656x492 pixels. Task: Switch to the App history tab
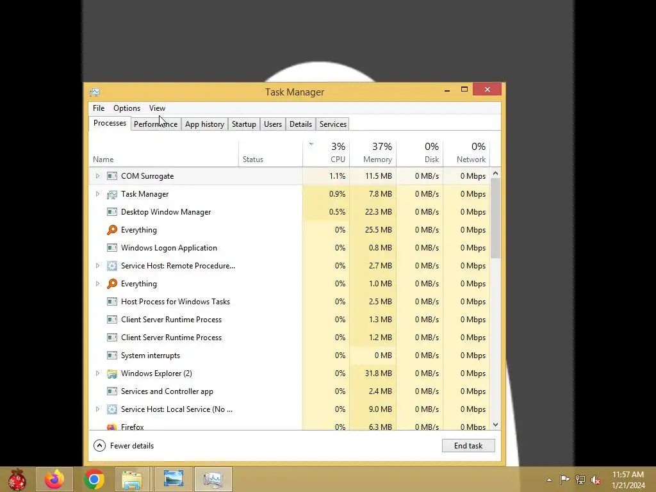pyautogui.click(x=204, y=124)
